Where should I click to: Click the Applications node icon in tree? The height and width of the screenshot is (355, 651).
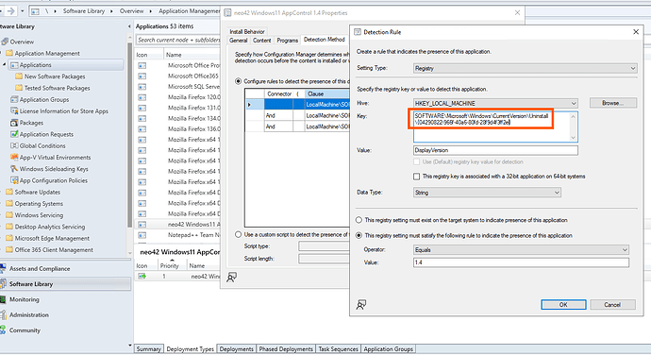[14, 65]
